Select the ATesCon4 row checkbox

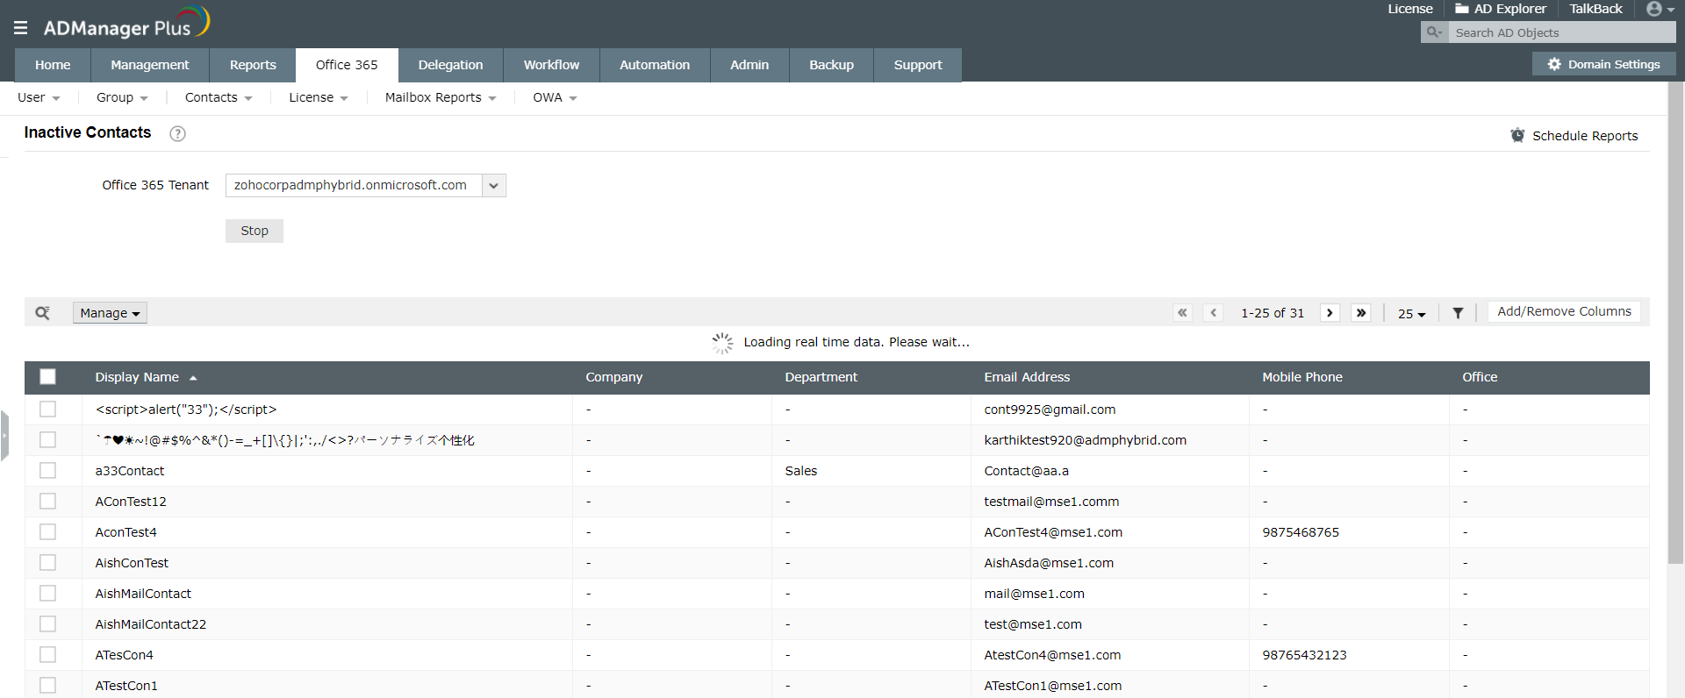(47, 655)
